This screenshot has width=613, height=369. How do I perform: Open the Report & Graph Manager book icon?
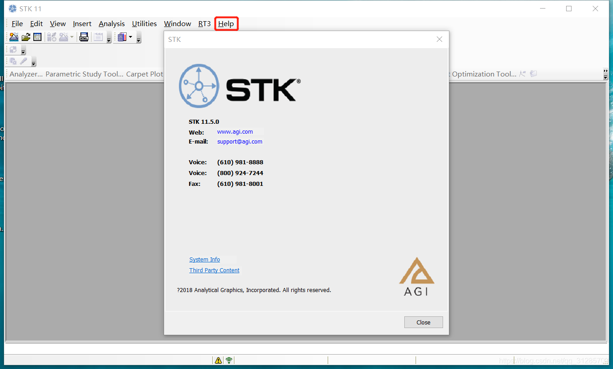pos(122,37)
